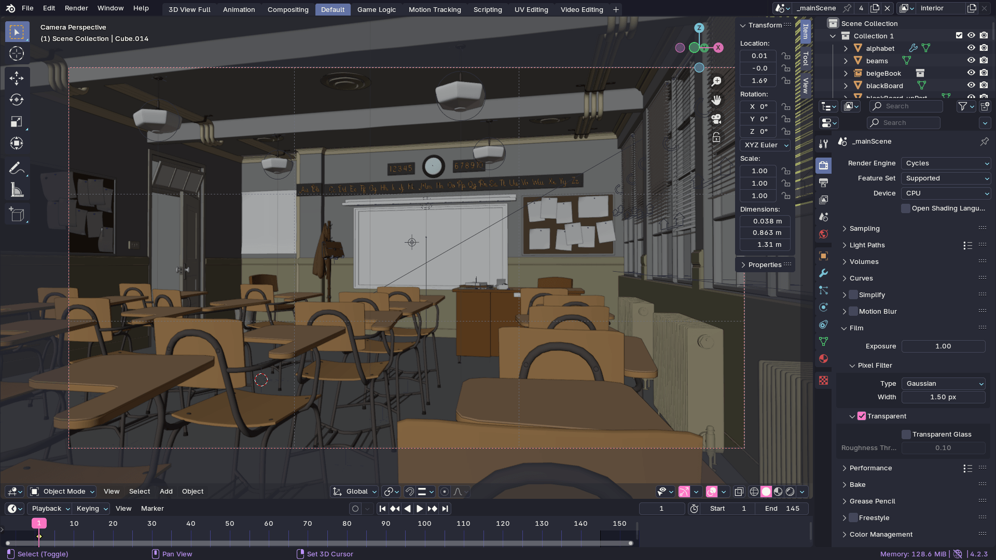Click frame 60 on the timeline
The image size is (996, 560).
point(268,523)
